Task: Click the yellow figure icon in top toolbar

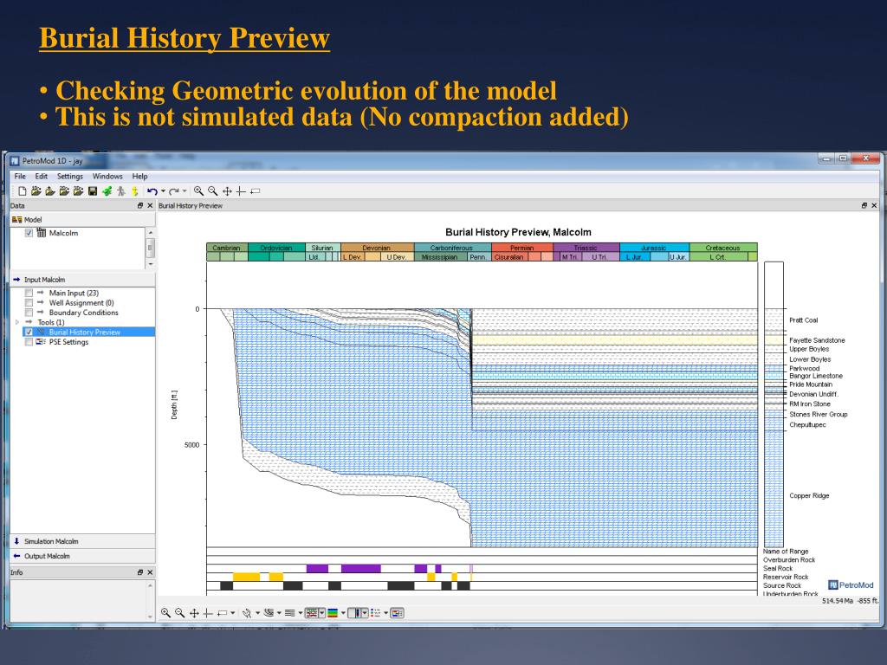Action: pos(134,191)
